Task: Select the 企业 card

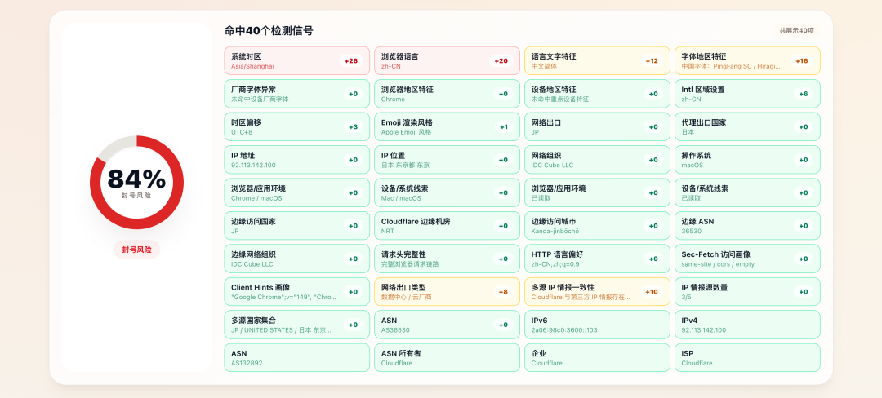Action: coord(597,357)
